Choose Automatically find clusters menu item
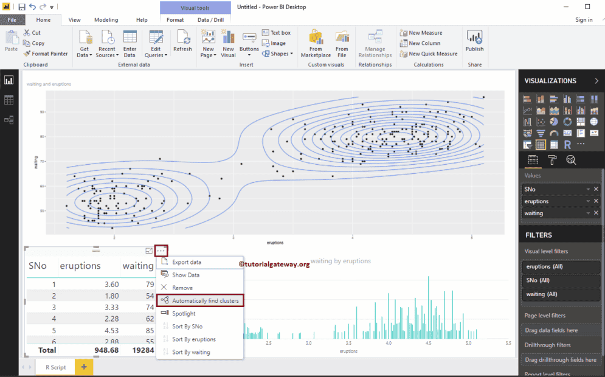605x377 pixels. [x=205, y=301]
